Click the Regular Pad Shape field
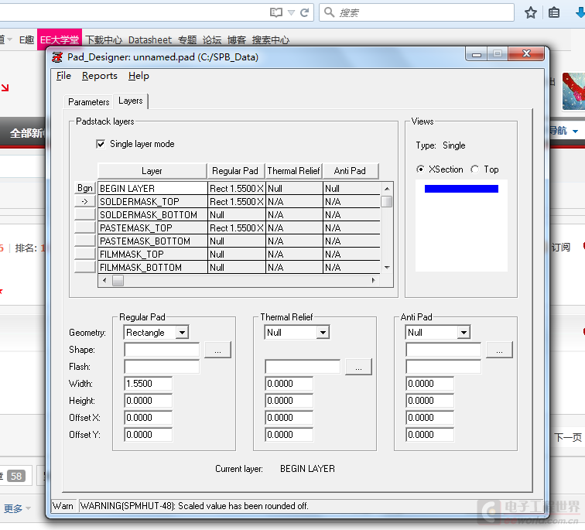585x530 pixels. [x=162, y=350]
